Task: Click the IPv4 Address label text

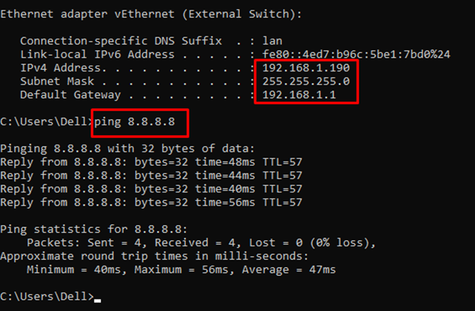Action: pos(63,68)
